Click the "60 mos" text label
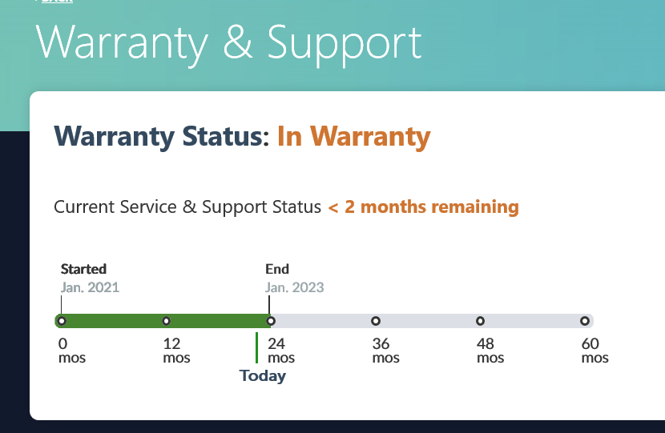 (594, 351)
